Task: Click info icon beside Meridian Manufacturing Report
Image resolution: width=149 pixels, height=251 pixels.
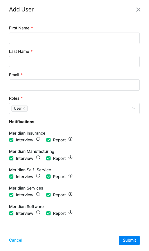Action: click(71, 158)
